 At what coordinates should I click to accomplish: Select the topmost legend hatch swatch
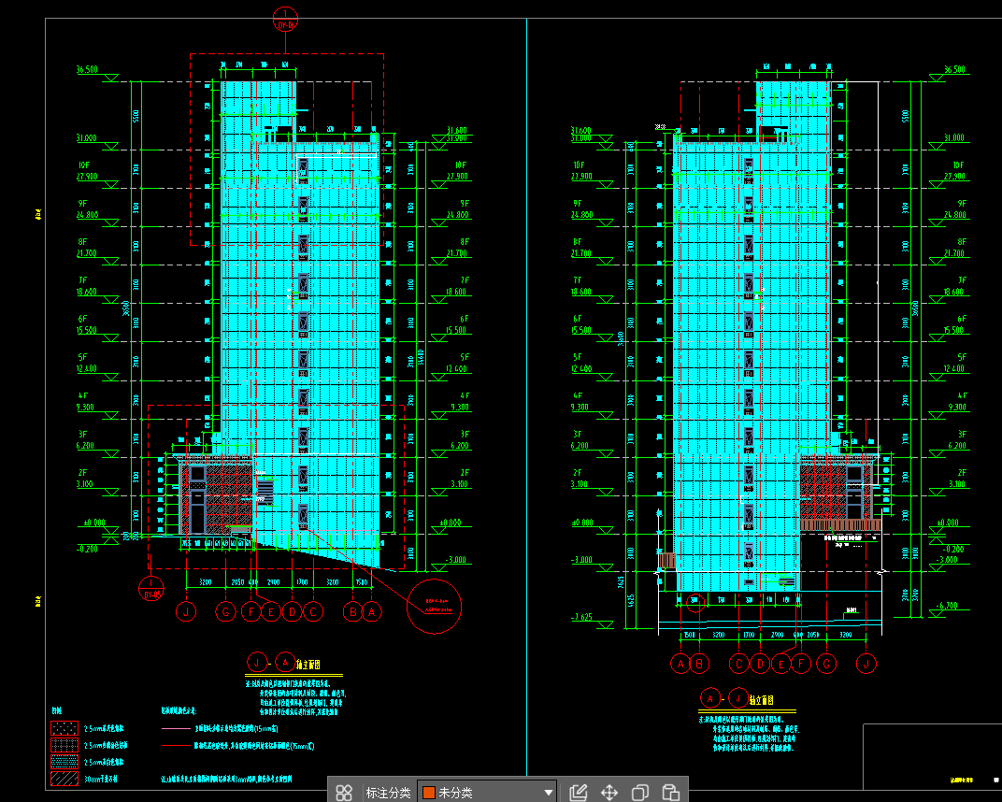coord(65,727)
